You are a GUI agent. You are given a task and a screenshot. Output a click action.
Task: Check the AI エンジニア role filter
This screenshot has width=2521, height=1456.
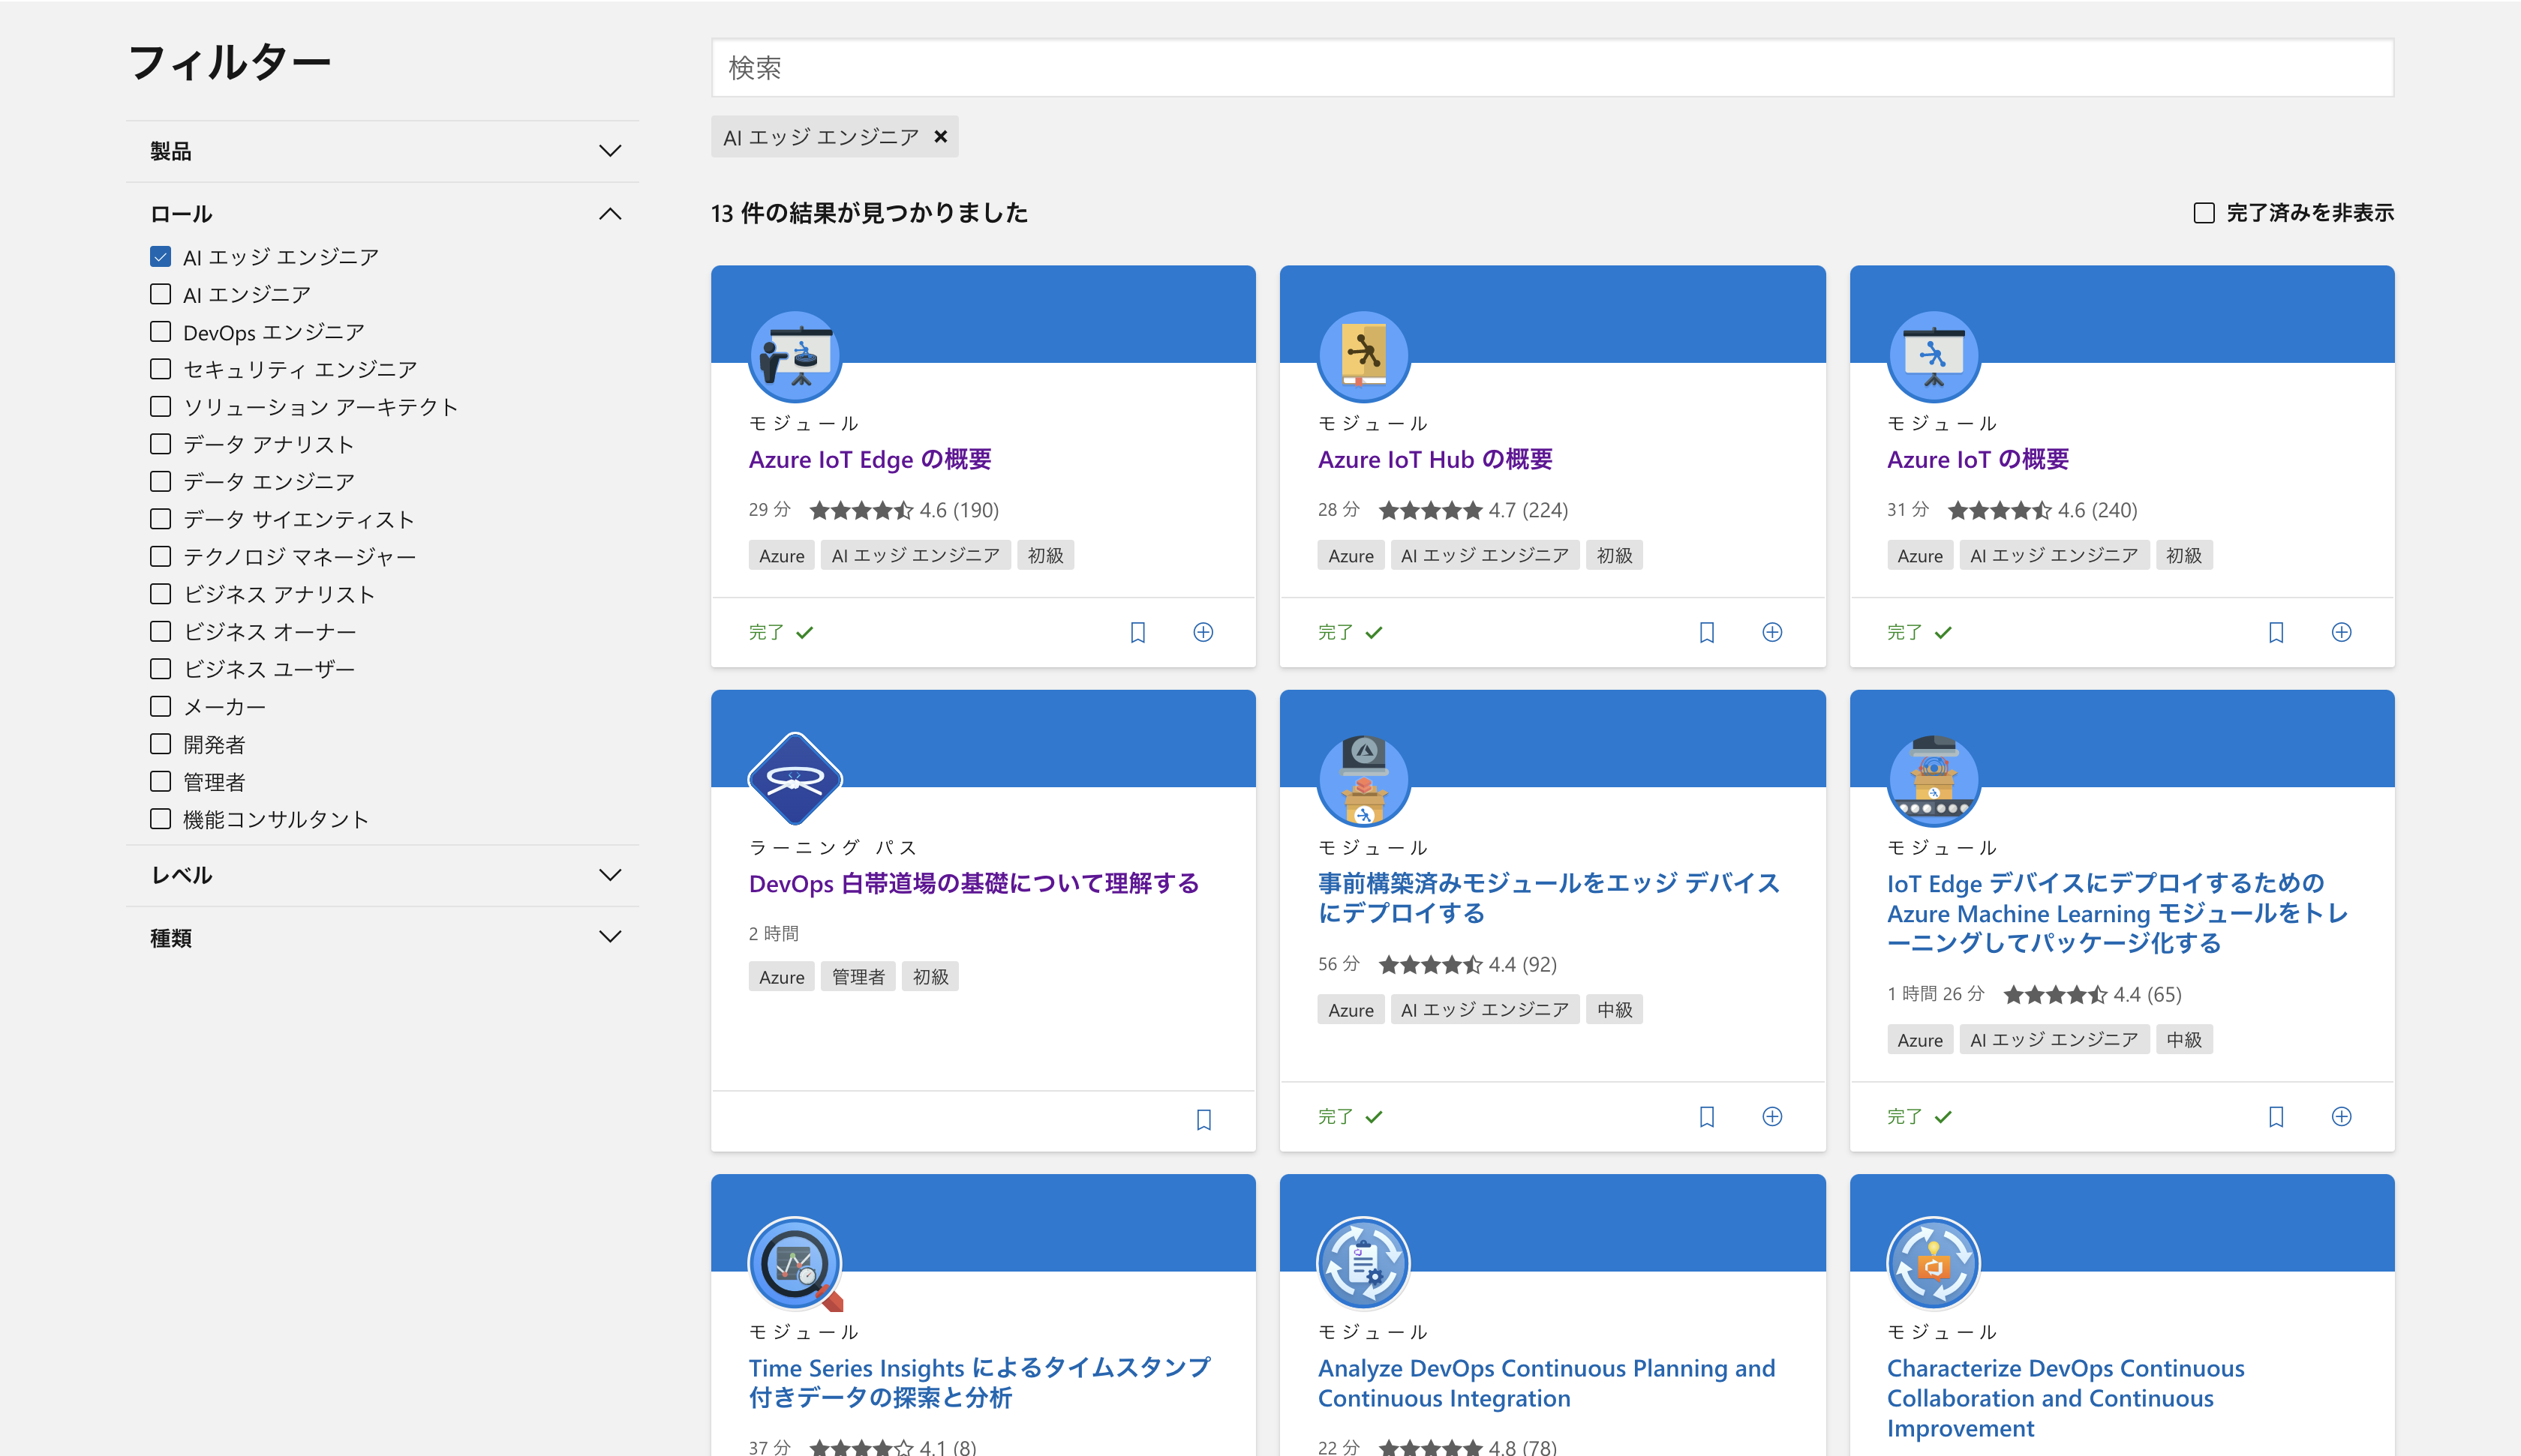pyautogui.click(x=160, y=294)
